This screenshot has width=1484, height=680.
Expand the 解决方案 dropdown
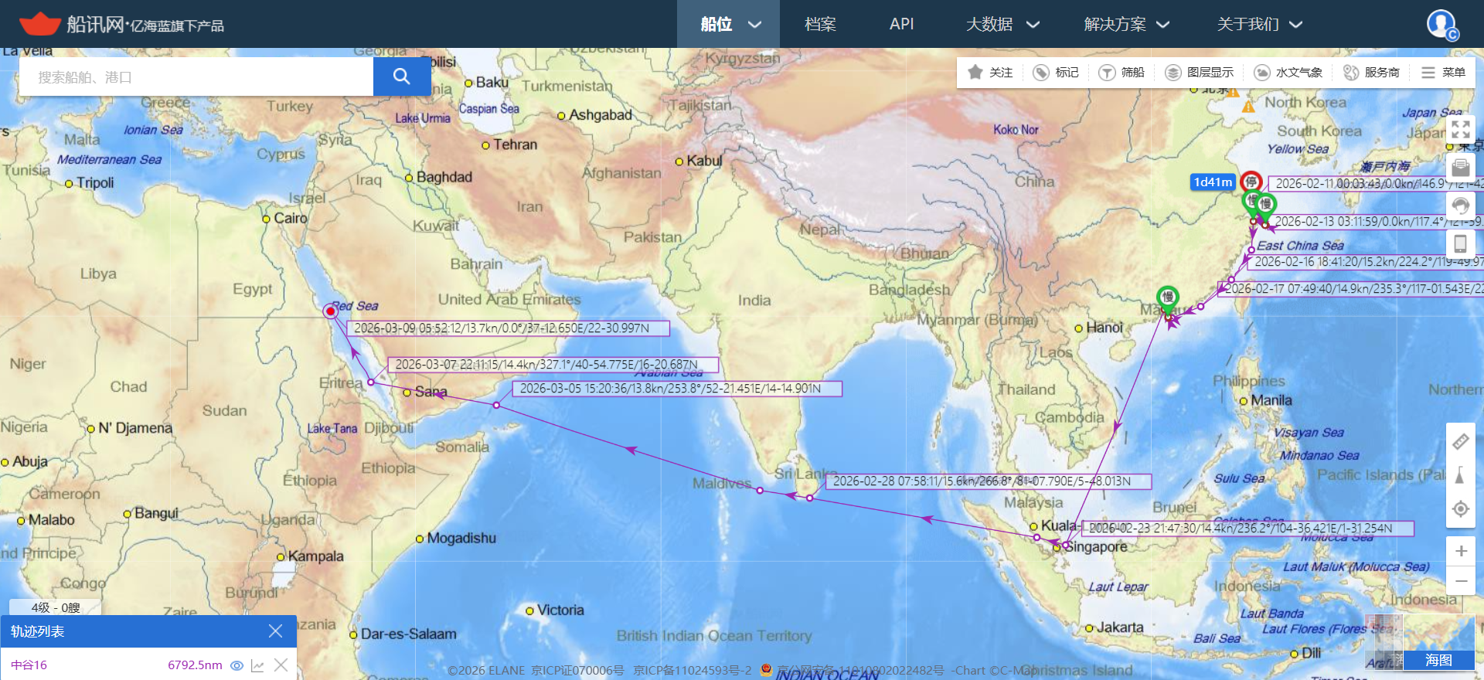tap(1125, 24)
